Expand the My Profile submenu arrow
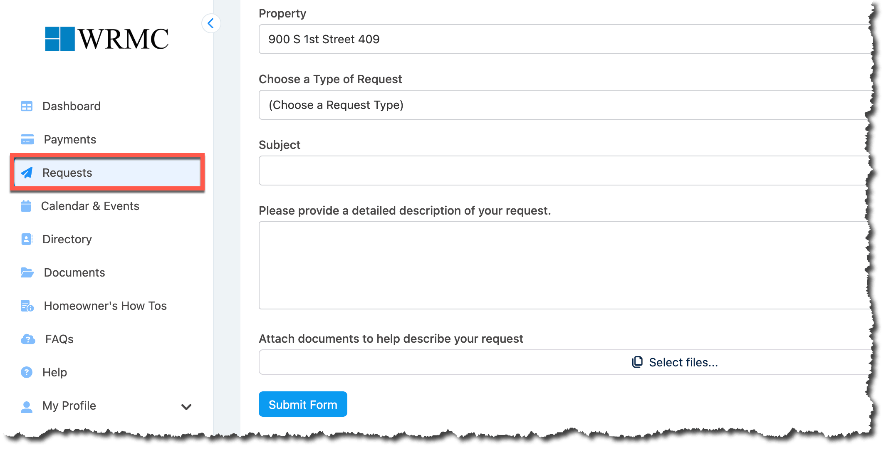This screenshot has width=886, height=450. click(186, 407)
